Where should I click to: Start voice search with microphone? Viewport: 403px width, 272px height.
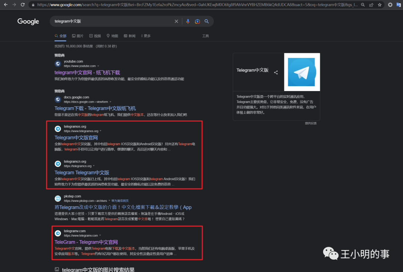click(188, 21)
